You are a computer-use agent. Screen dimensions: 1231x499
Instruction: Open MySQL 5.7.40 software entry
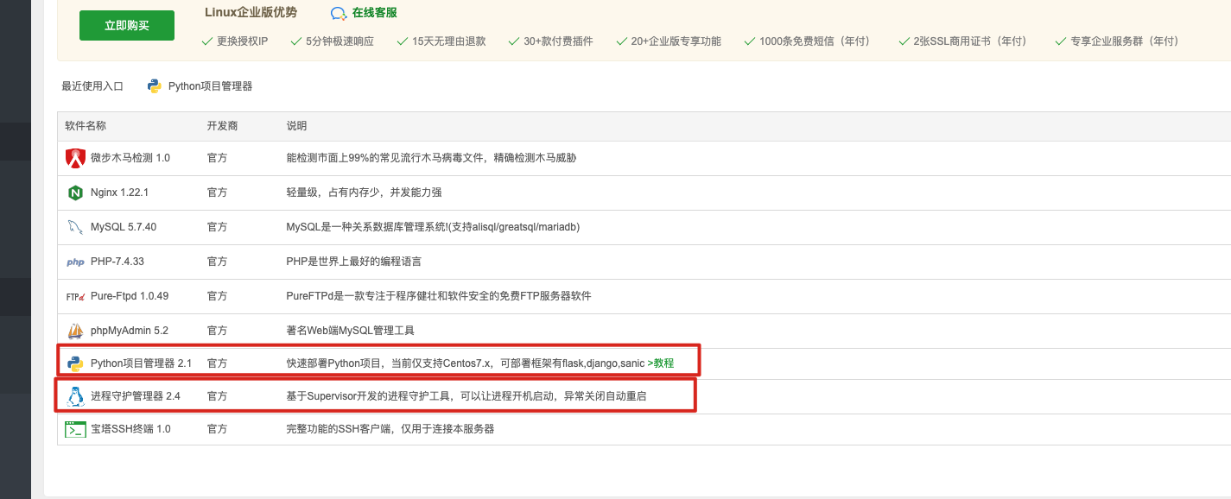click(x=124, y=227)
